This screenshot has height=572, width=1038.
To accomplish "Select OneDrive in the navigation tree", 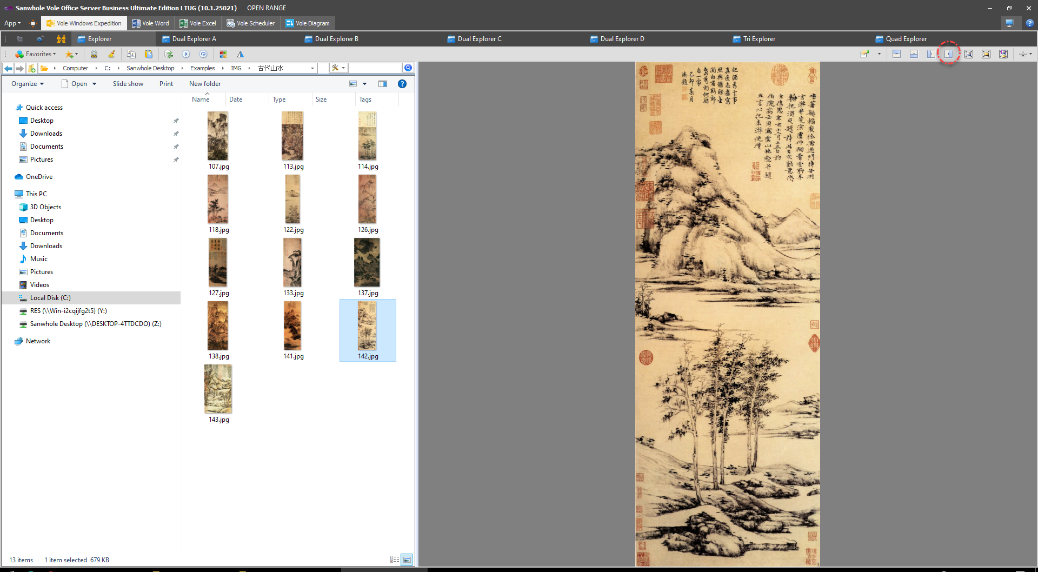I will [39, 177].
